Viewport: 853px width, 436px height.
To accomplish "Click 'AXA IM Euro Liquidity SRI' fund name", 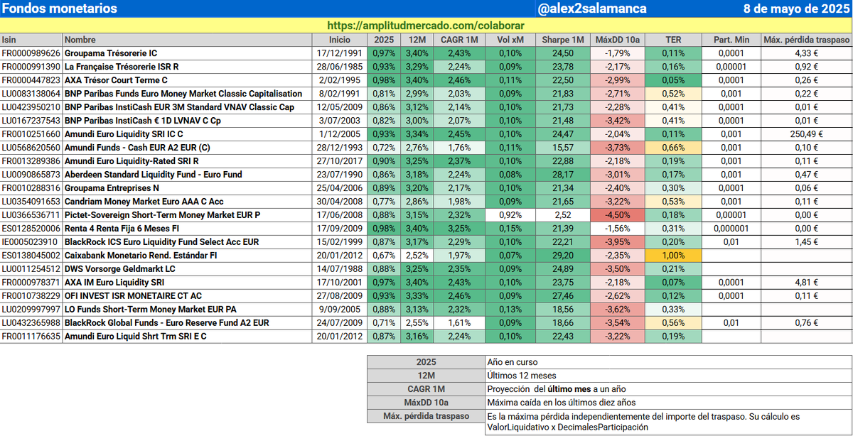I will point(115,283).
